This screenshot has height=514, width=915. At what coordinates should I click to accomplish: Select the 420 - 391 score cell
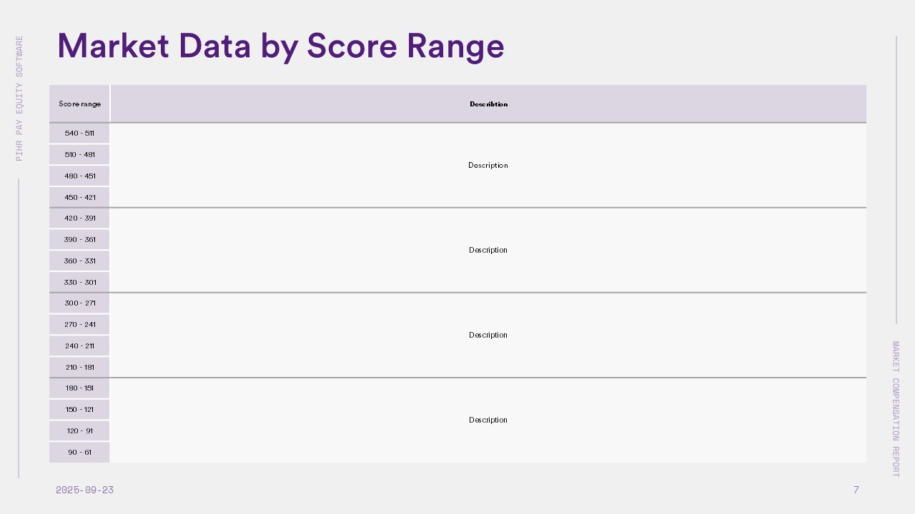pos(79,218)
